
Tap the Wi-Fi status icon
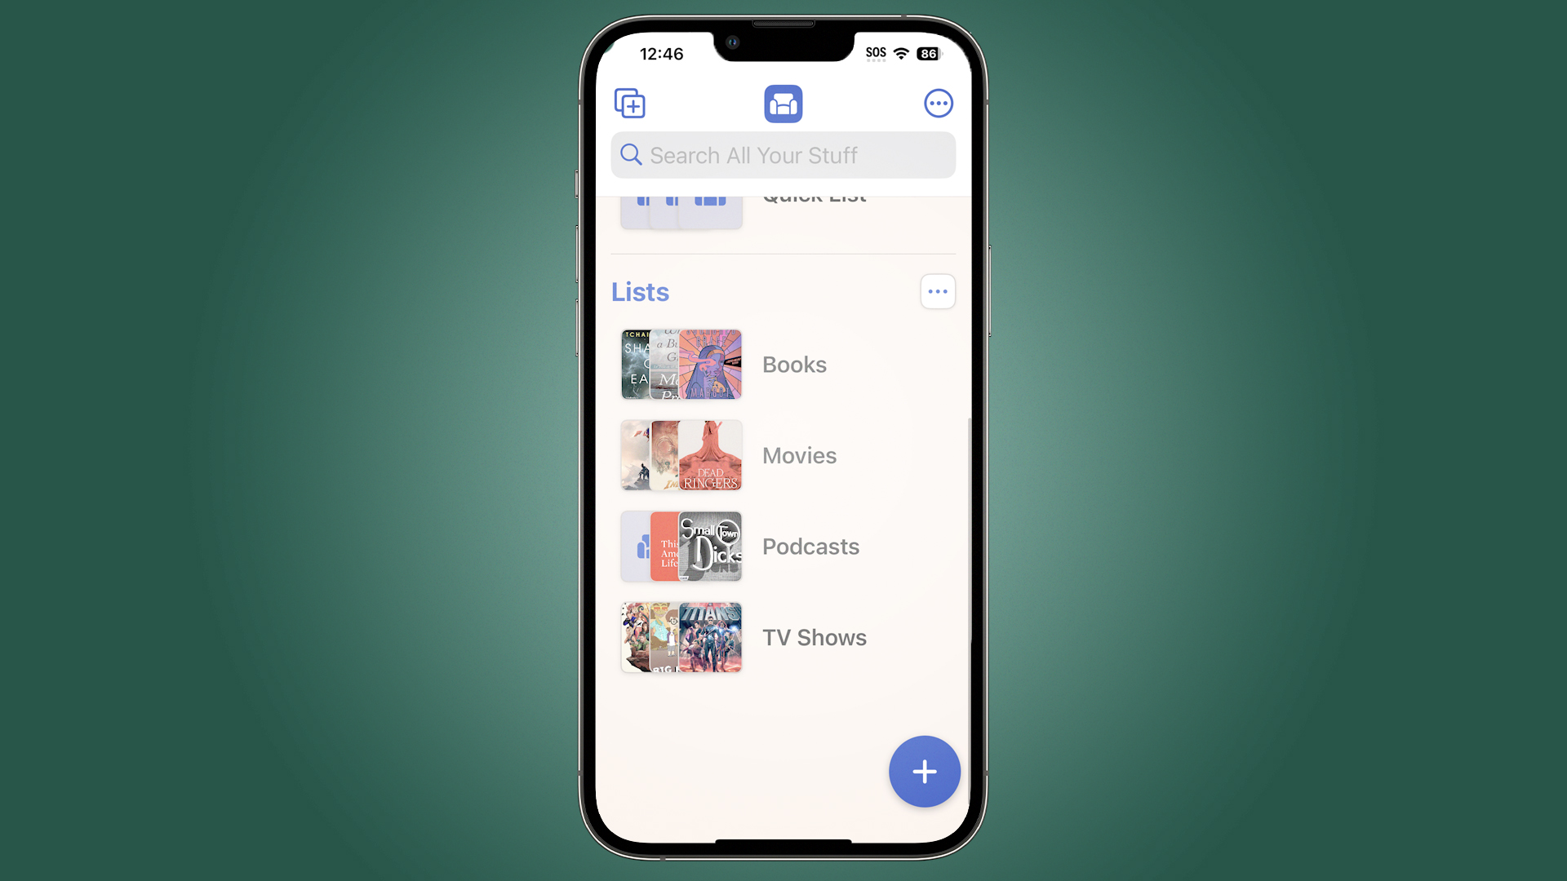pos(903,53)
